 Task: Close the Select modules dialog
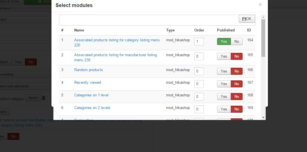[260, 4]
